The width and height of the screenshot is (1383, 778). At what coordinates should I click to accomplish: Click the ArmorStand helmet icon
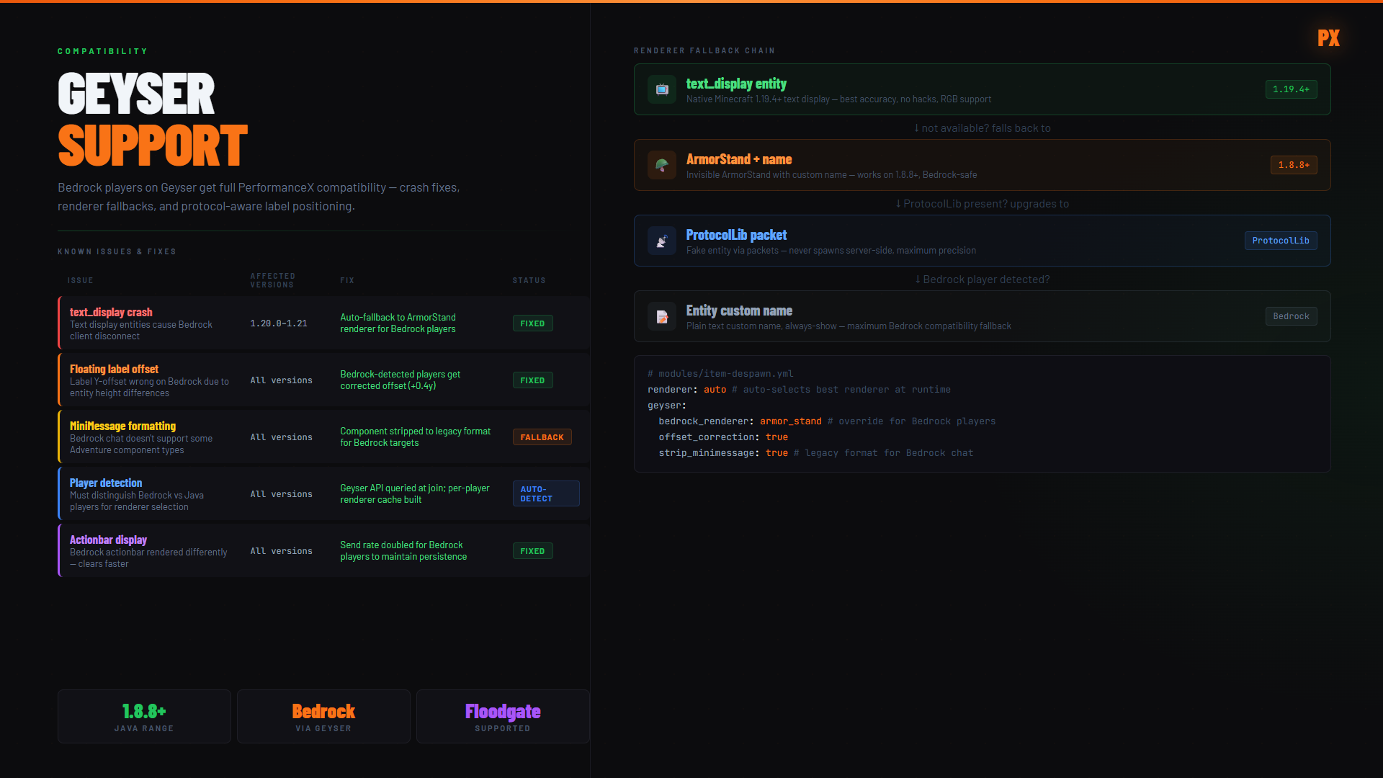[x=662, y=165]
